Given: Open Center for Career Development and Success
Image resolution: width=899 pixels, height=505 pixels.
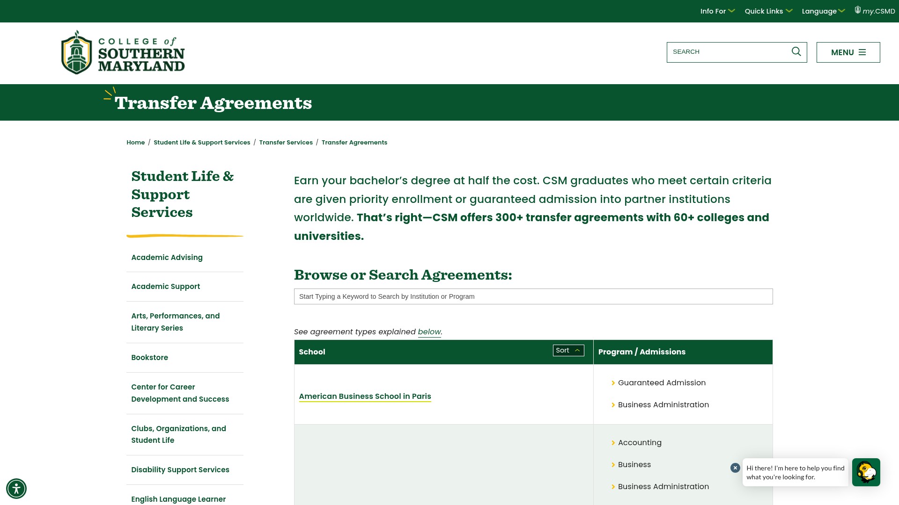Looking at the screenshot, I should coord(180,393).
